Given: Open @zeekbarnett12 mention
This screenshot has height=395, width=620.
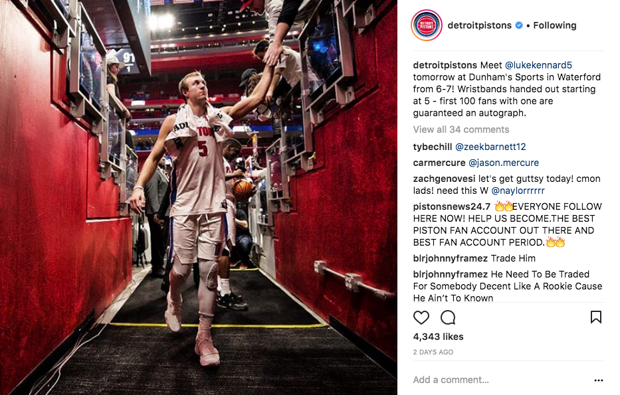Looking at the screenshot, I should coord(490,147).
